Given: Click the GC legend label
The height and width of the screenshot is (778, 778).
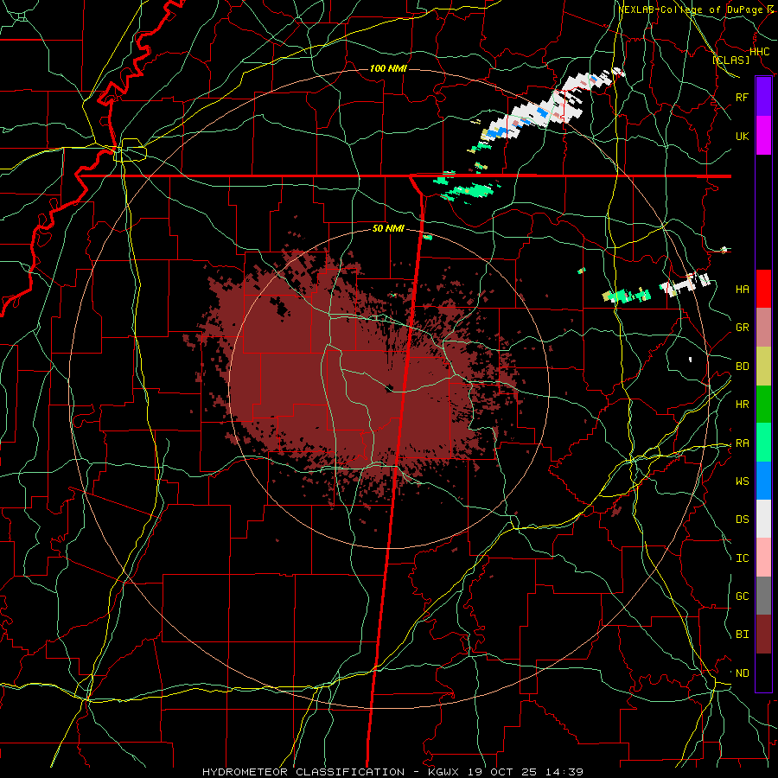Looking at the screenshot, I should pos(743,596).
